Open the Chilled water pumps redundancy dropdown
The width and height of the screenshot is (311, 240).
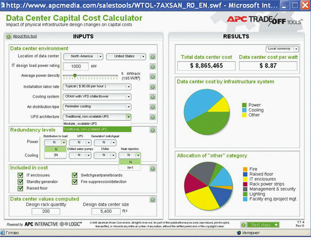[80, 155]
